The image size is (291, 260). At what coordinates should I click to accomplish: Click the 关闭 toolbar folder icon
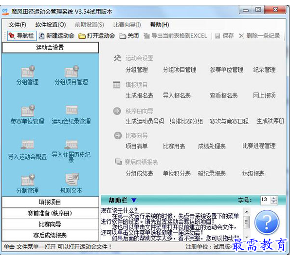point(122,36)
